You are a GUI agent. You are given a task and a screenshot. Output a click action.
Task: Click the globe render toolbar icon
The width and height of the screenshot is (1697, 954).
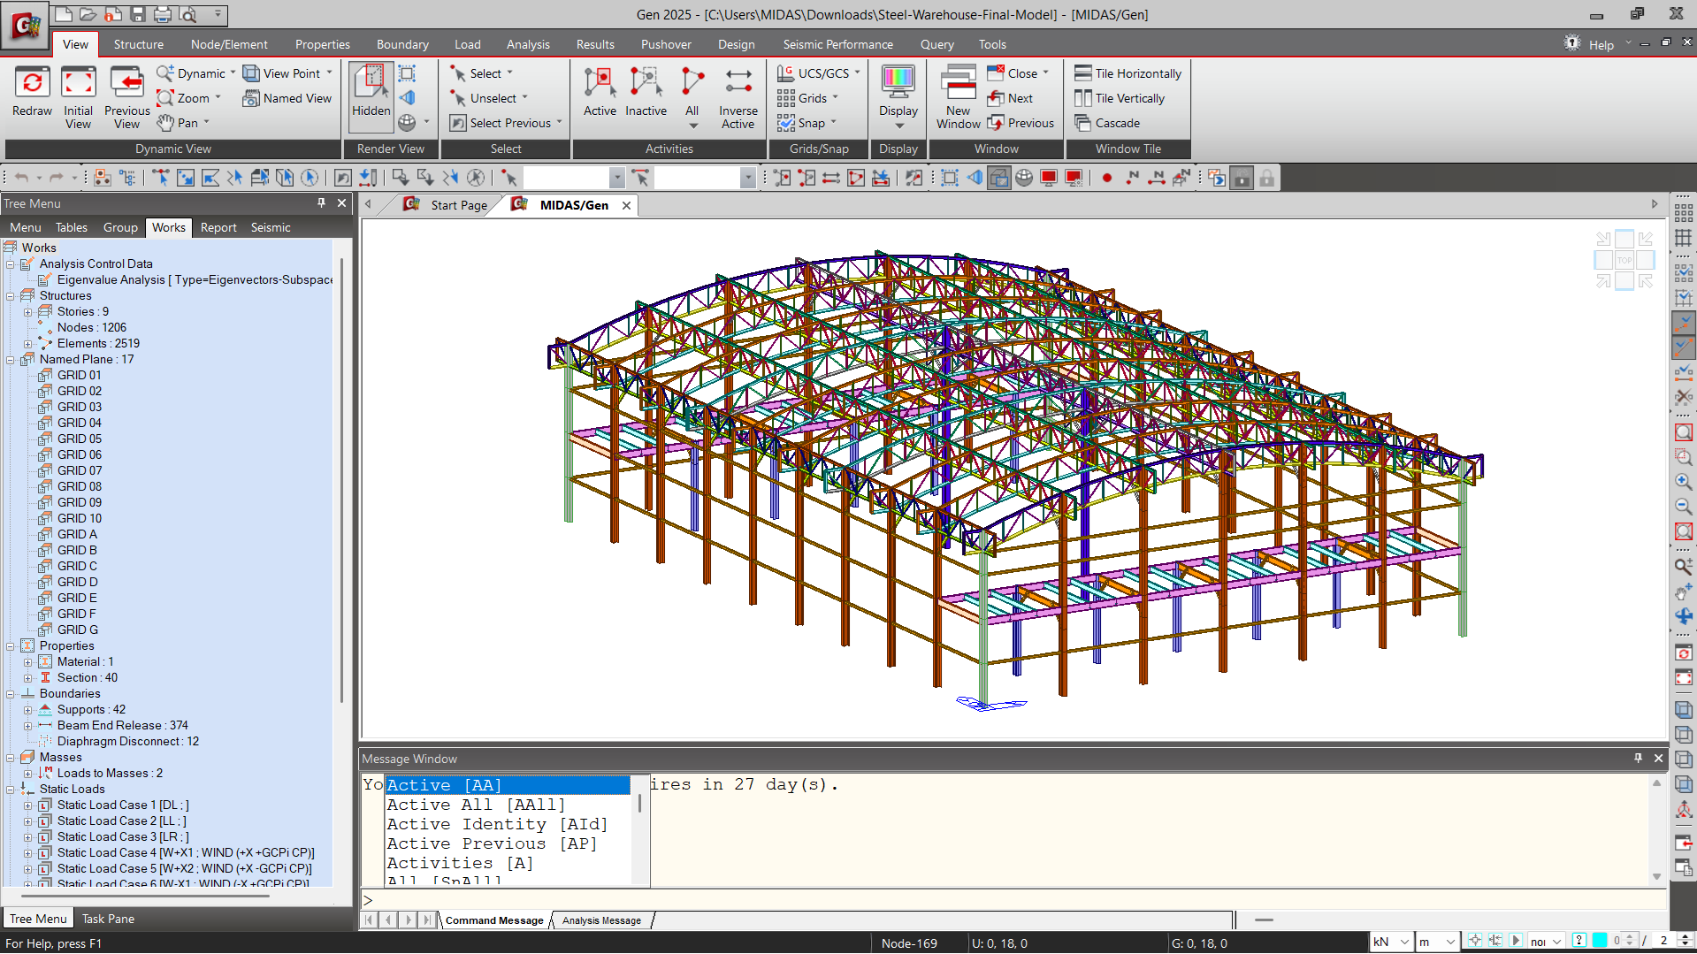[1024, 178]
